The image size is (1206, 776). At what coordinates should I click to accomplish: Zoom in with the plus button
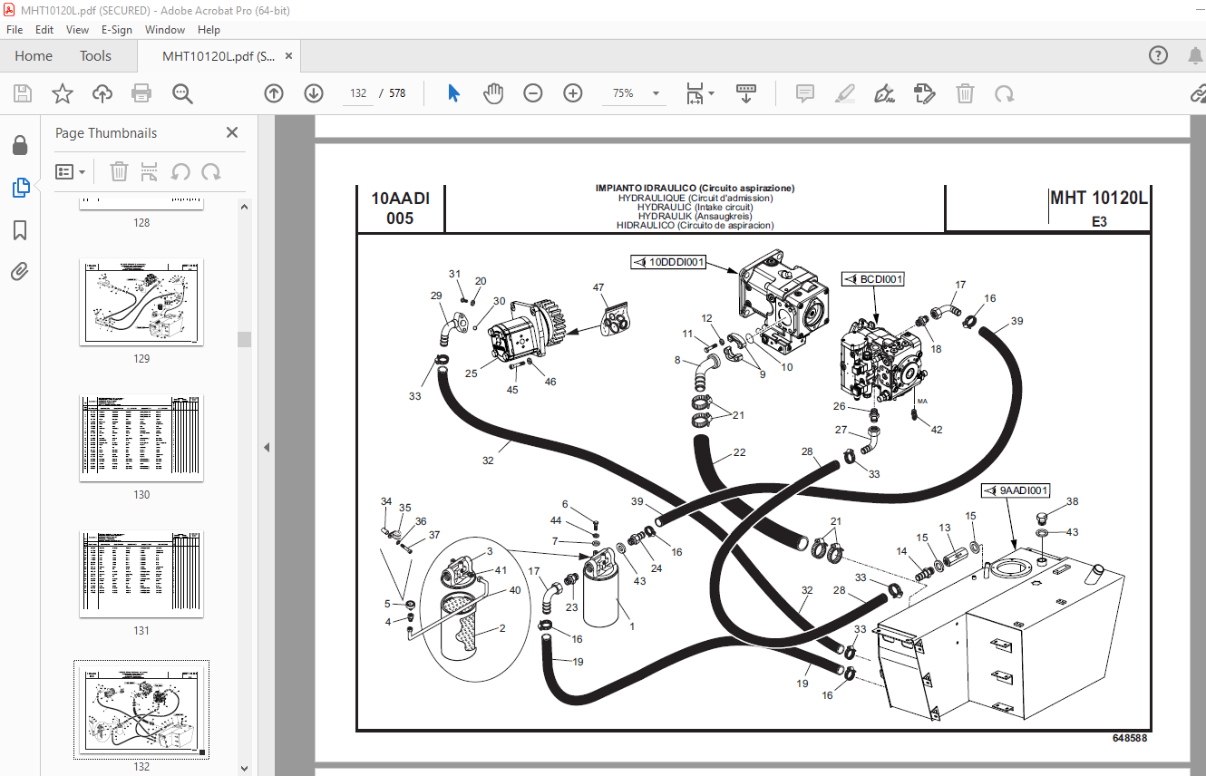(x=573, y=93)
